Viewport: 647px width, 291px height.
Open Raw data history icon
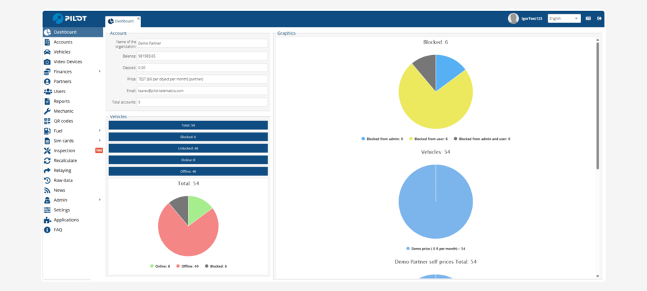point(47,180)
